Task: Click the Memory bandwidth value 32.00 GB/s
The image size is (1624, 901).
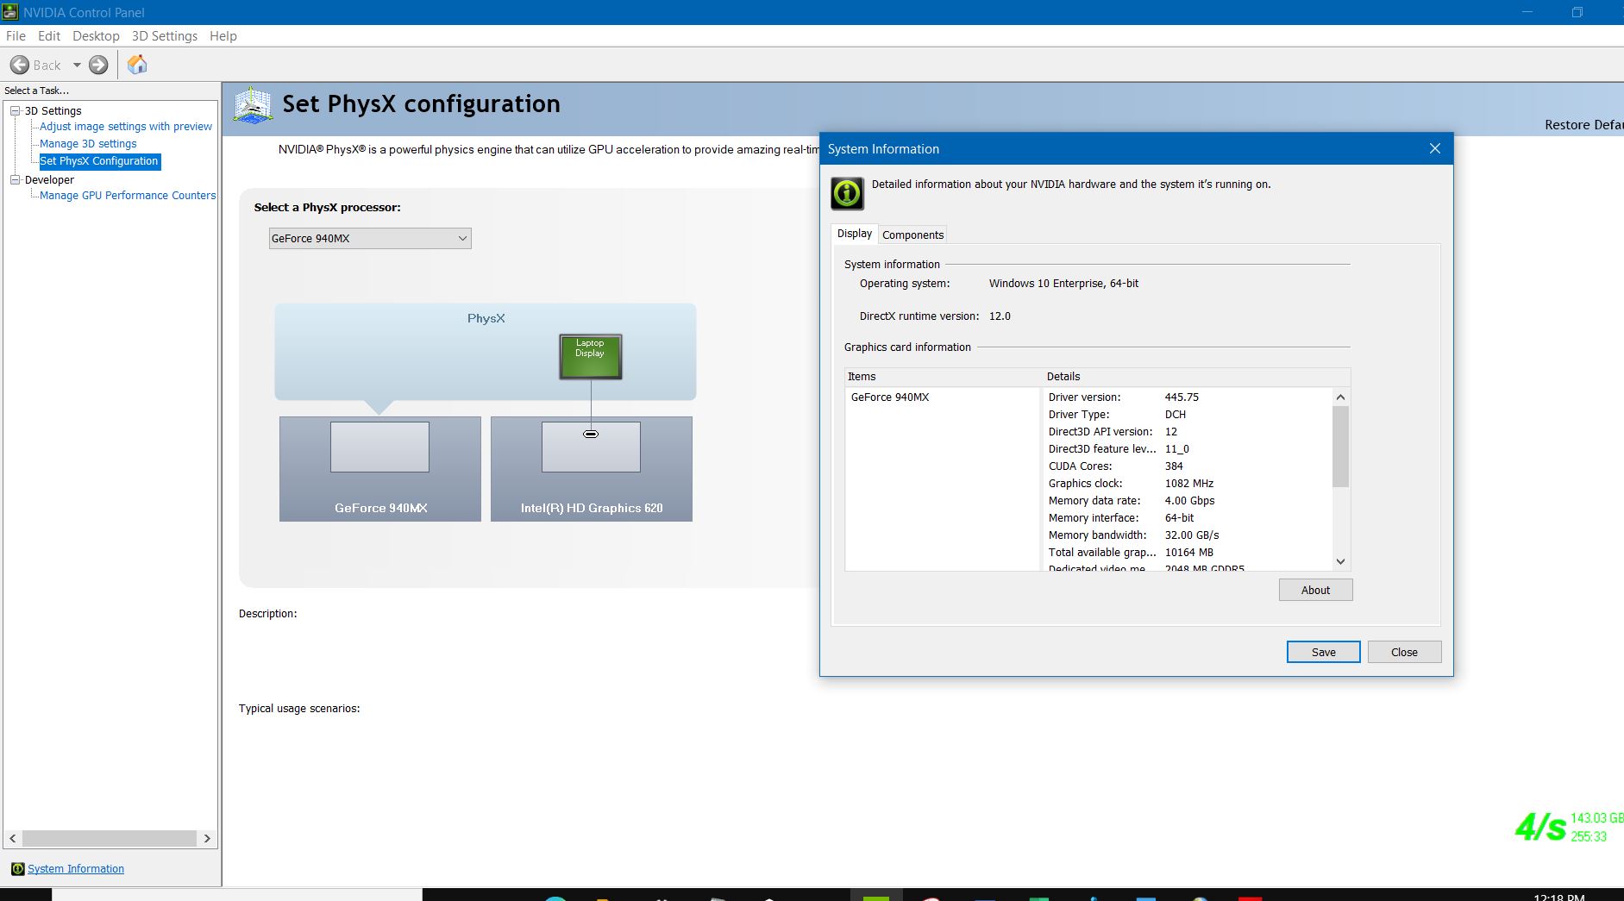Action: [1192, 535]
